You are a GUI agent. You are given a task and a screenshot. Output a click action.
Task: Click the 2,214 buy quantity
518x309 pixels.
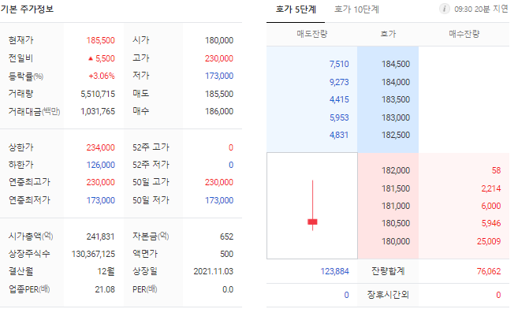tap(491, 188)
